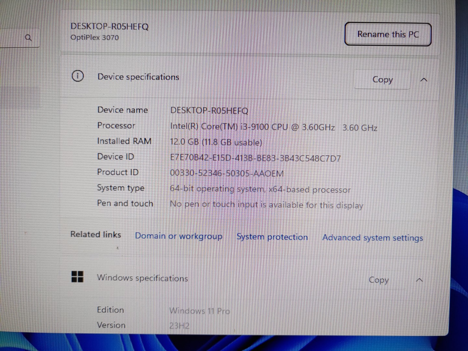
Task: Select the Product ID value 00330-52346-50305-AAOEM
Action: (227, 173)
